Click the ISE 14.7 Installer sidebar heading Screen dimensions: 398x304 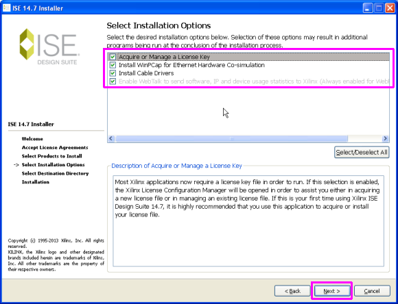click(x=31, y=124)
